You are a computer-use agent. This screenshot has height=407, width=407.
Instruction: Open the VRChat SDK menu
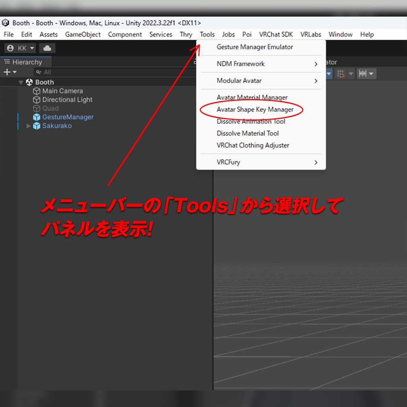point(276,35)
